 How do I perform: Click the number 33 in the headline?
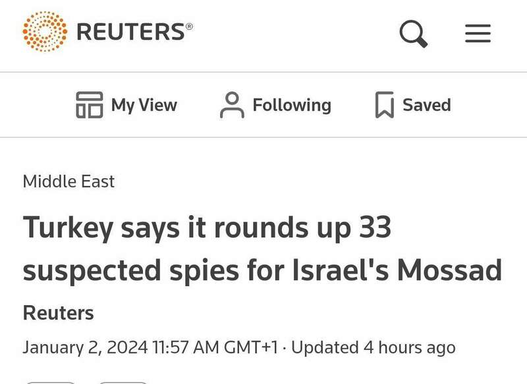[374, 228]
